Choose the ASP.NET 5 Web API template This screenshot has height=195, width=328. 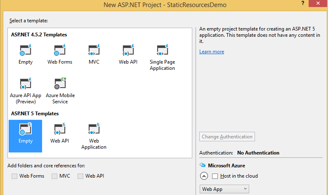(59, 130)
